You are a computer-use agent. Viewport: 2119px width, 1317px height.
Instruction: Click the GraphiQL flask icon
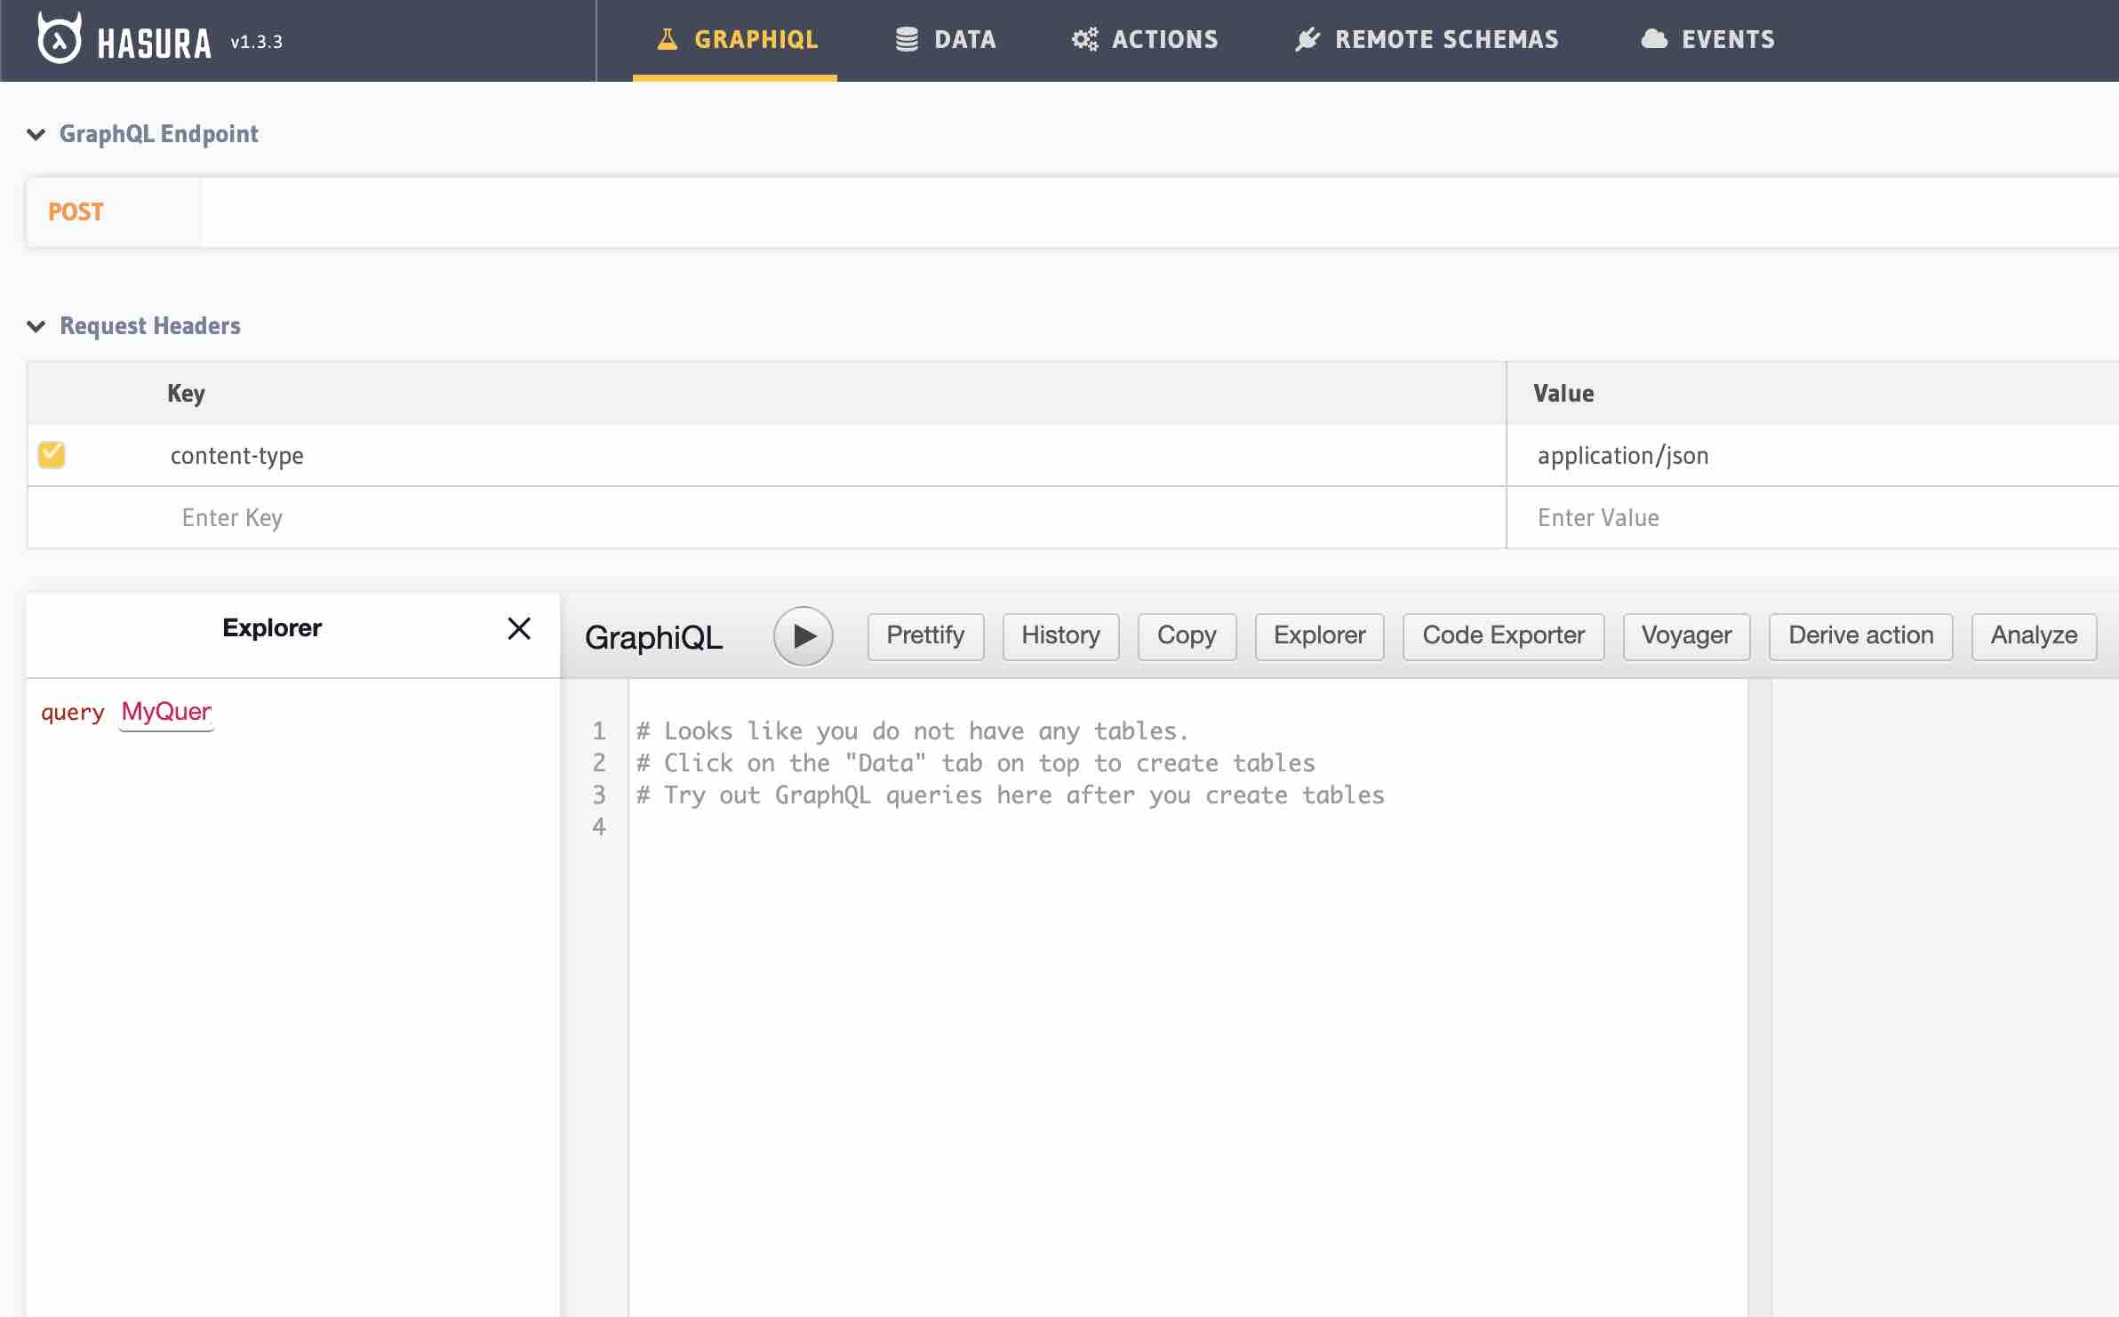pos(667,39)
